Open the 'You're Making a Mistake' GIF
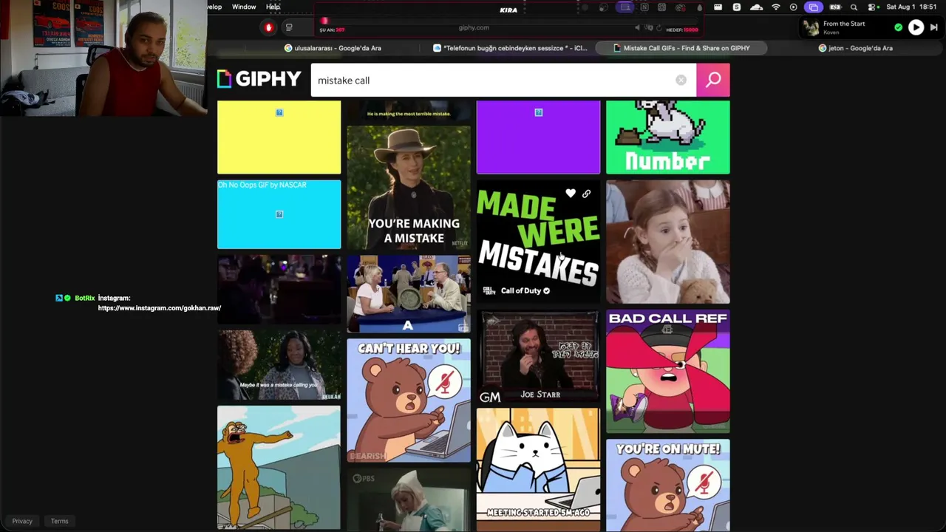The image size is (946, 532). click(x=409, y=188)
